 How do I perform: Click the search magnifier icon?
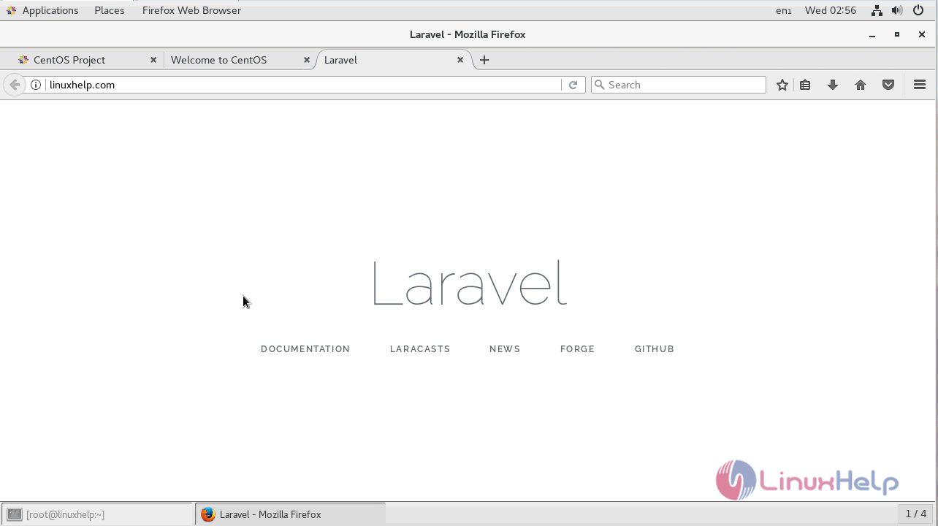(600, 85)
